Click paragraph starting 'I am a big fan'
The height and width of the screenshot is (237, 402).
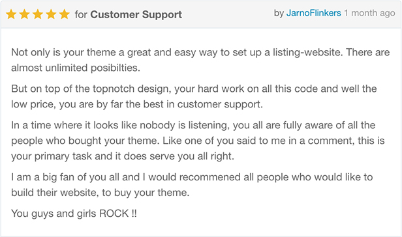pyautogui.click(x=192, y=185)
